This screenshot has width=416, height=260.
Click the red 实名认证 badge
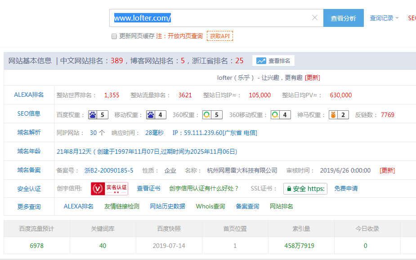coord(109,189)
